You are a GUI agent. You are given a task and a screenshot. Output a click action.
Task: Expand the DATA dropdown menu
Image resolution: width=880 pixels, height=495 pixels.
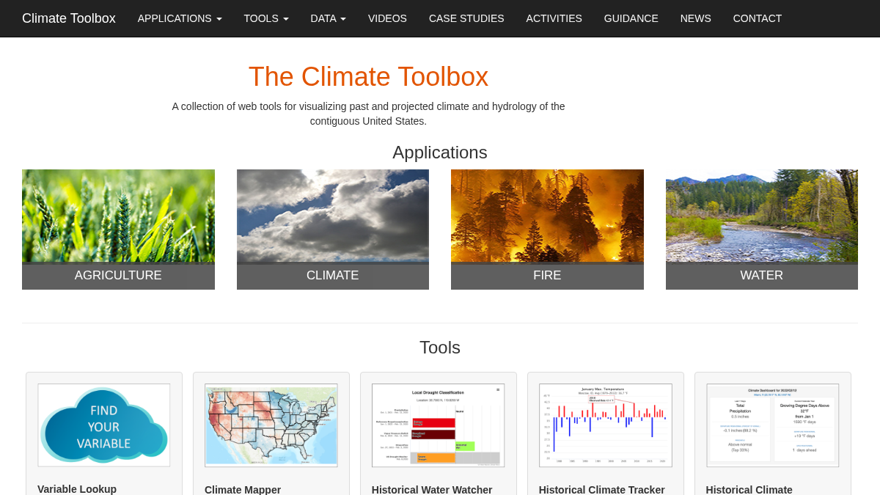pyautogui.click(x=329, y=18)
